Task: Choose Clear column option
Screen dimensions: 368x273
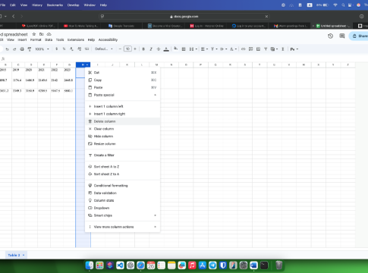Action: click(122, 129)
